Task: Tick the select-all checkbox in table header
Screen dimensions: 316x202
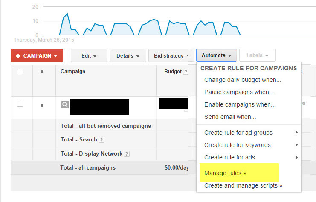Action: [x=20, y=72]
